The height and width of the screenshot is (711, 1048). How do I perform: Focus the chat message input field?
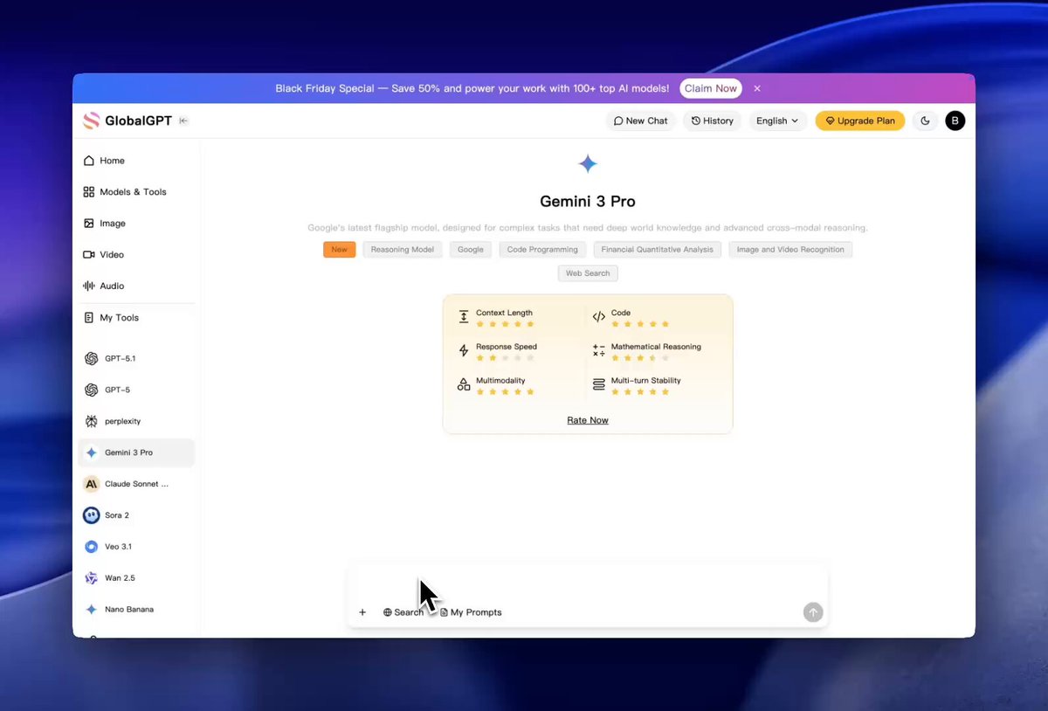click(588, 583)
